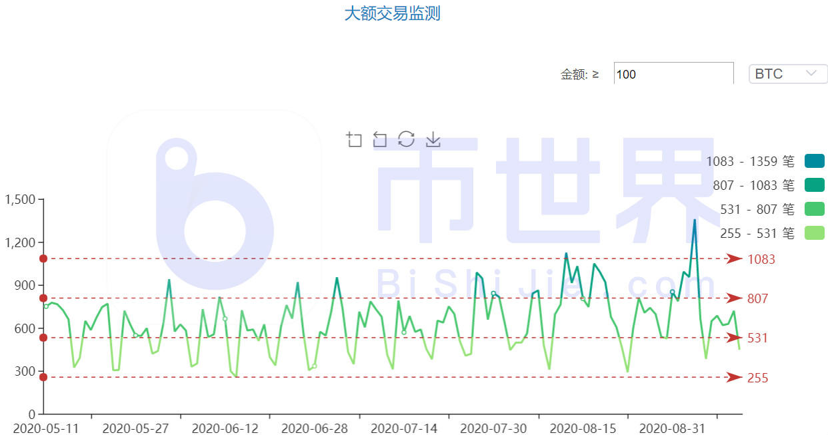Click the red 807 threshold arrow marker
The width and height of the screenshot is (828, 435).
click(733, 298)
